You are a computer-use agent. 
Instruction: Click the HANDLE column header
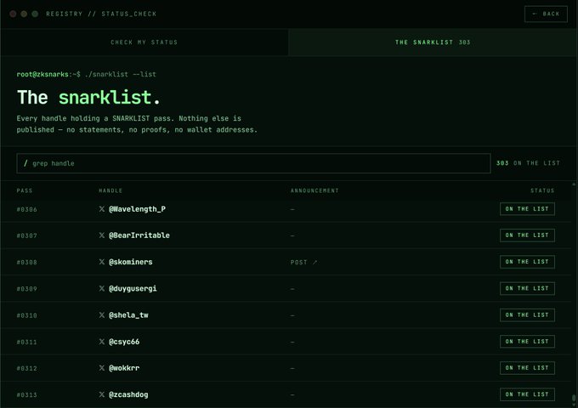coord(110,190)
